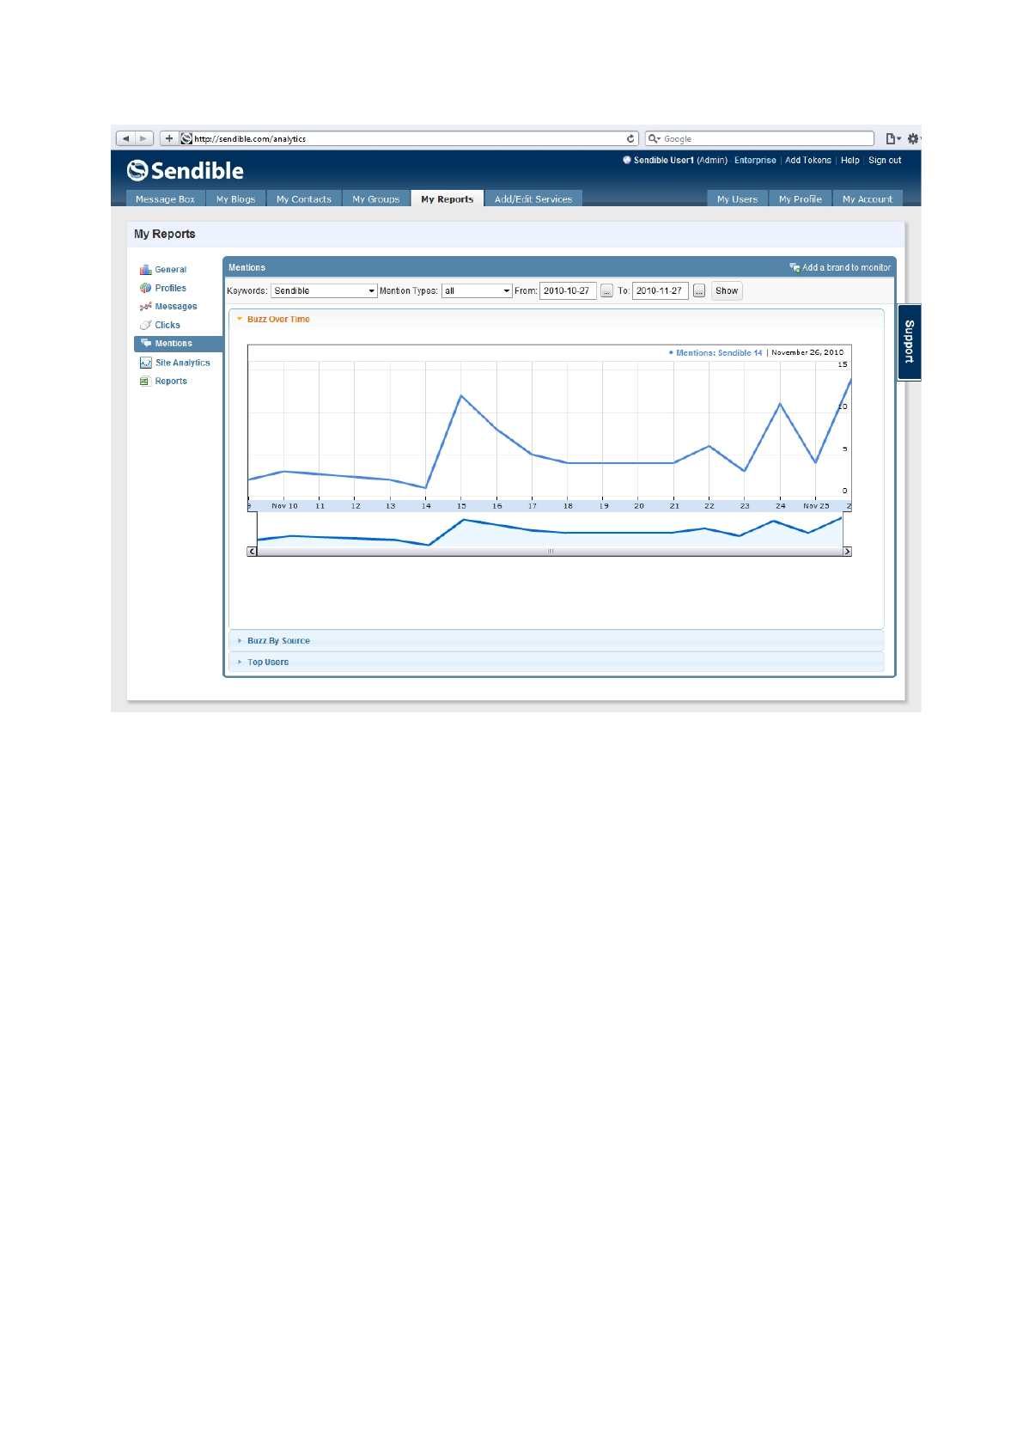Open the My Users tab
This screenshot has height=1447, width=1023.
click(x=738, y=199)
